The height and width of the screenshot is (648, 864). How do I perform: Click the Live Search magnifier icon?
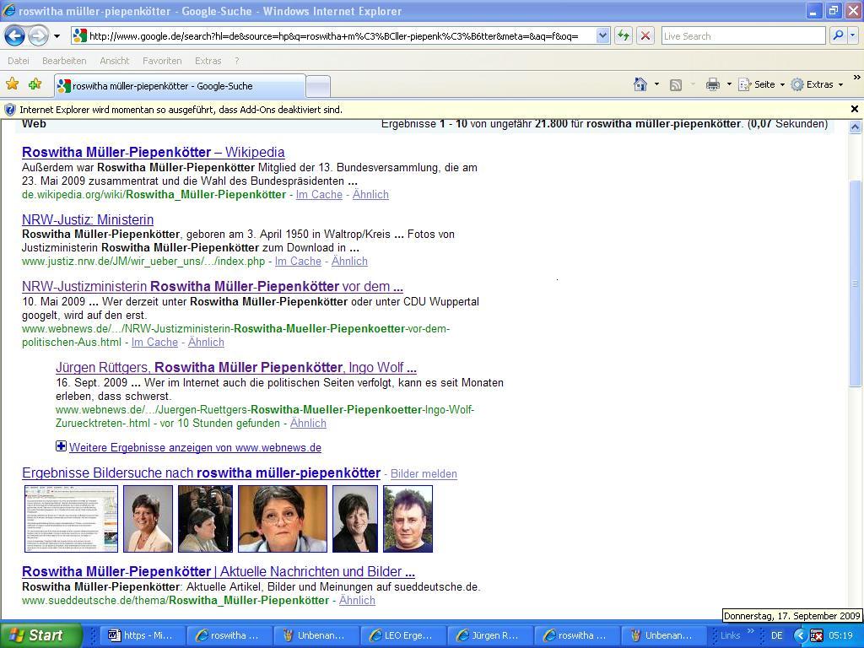coord(838,36)
